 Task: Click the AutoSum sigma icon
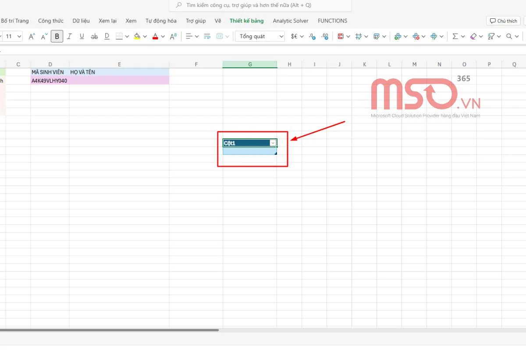click(x=455, y=36)
